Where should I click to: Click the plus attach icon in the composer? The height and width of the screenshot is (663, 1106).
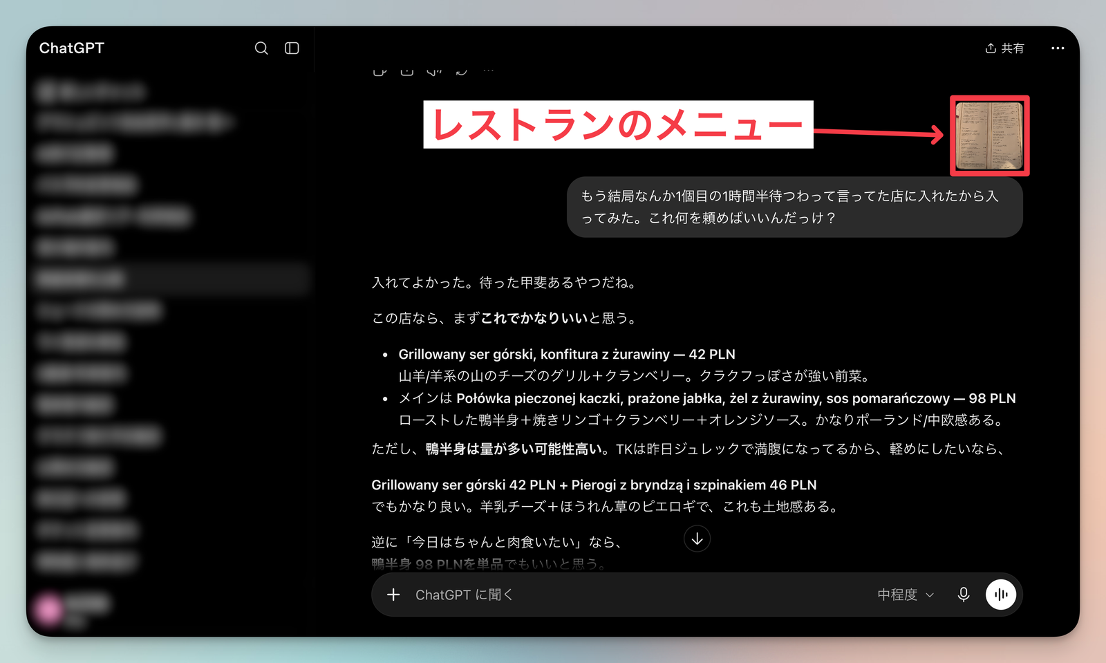tap(393, 595)
